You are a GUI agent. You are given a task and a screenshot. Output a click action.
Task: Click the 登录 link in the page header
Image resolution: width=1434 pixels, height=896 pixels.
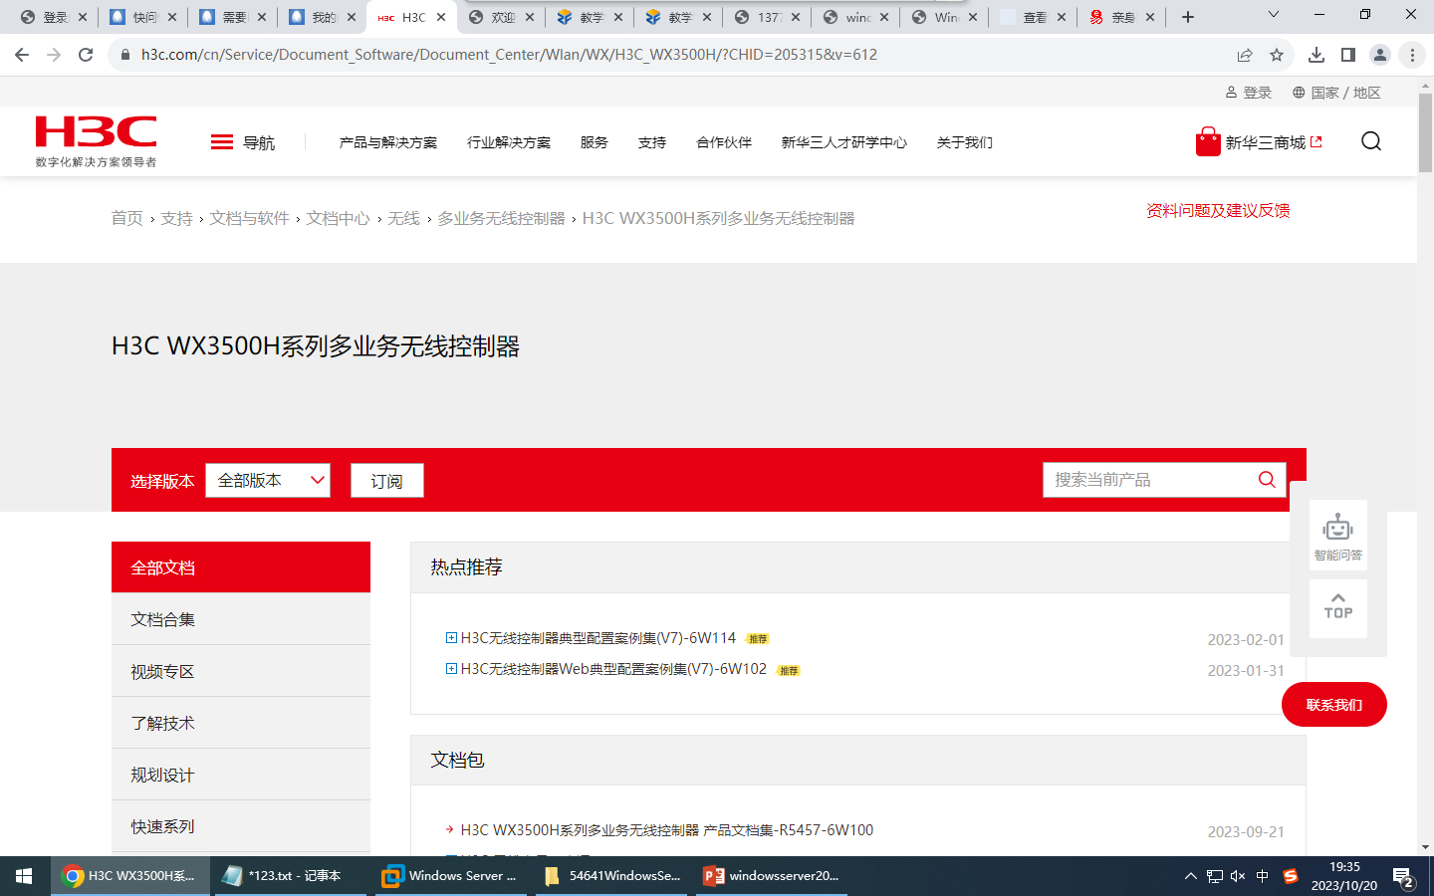(x=1249, y=93)
